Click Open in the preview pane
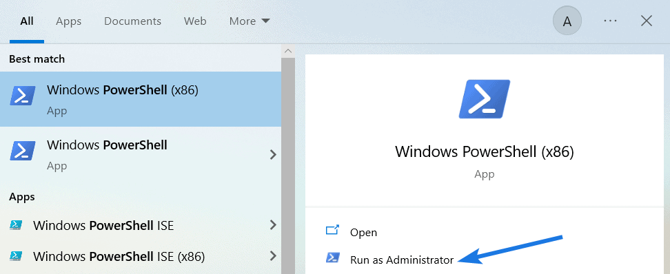This screenshot has height=274, width=670. click(364, 232)
